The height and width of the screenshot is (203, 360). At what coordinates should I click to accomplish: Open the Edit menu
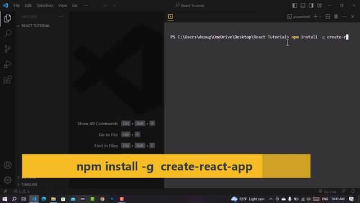(28, 6)
